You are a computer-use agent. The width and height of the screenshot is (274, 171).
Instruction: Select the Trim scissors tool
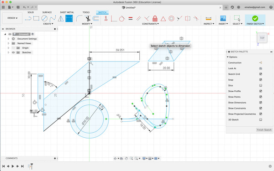[x=88, y=18]
